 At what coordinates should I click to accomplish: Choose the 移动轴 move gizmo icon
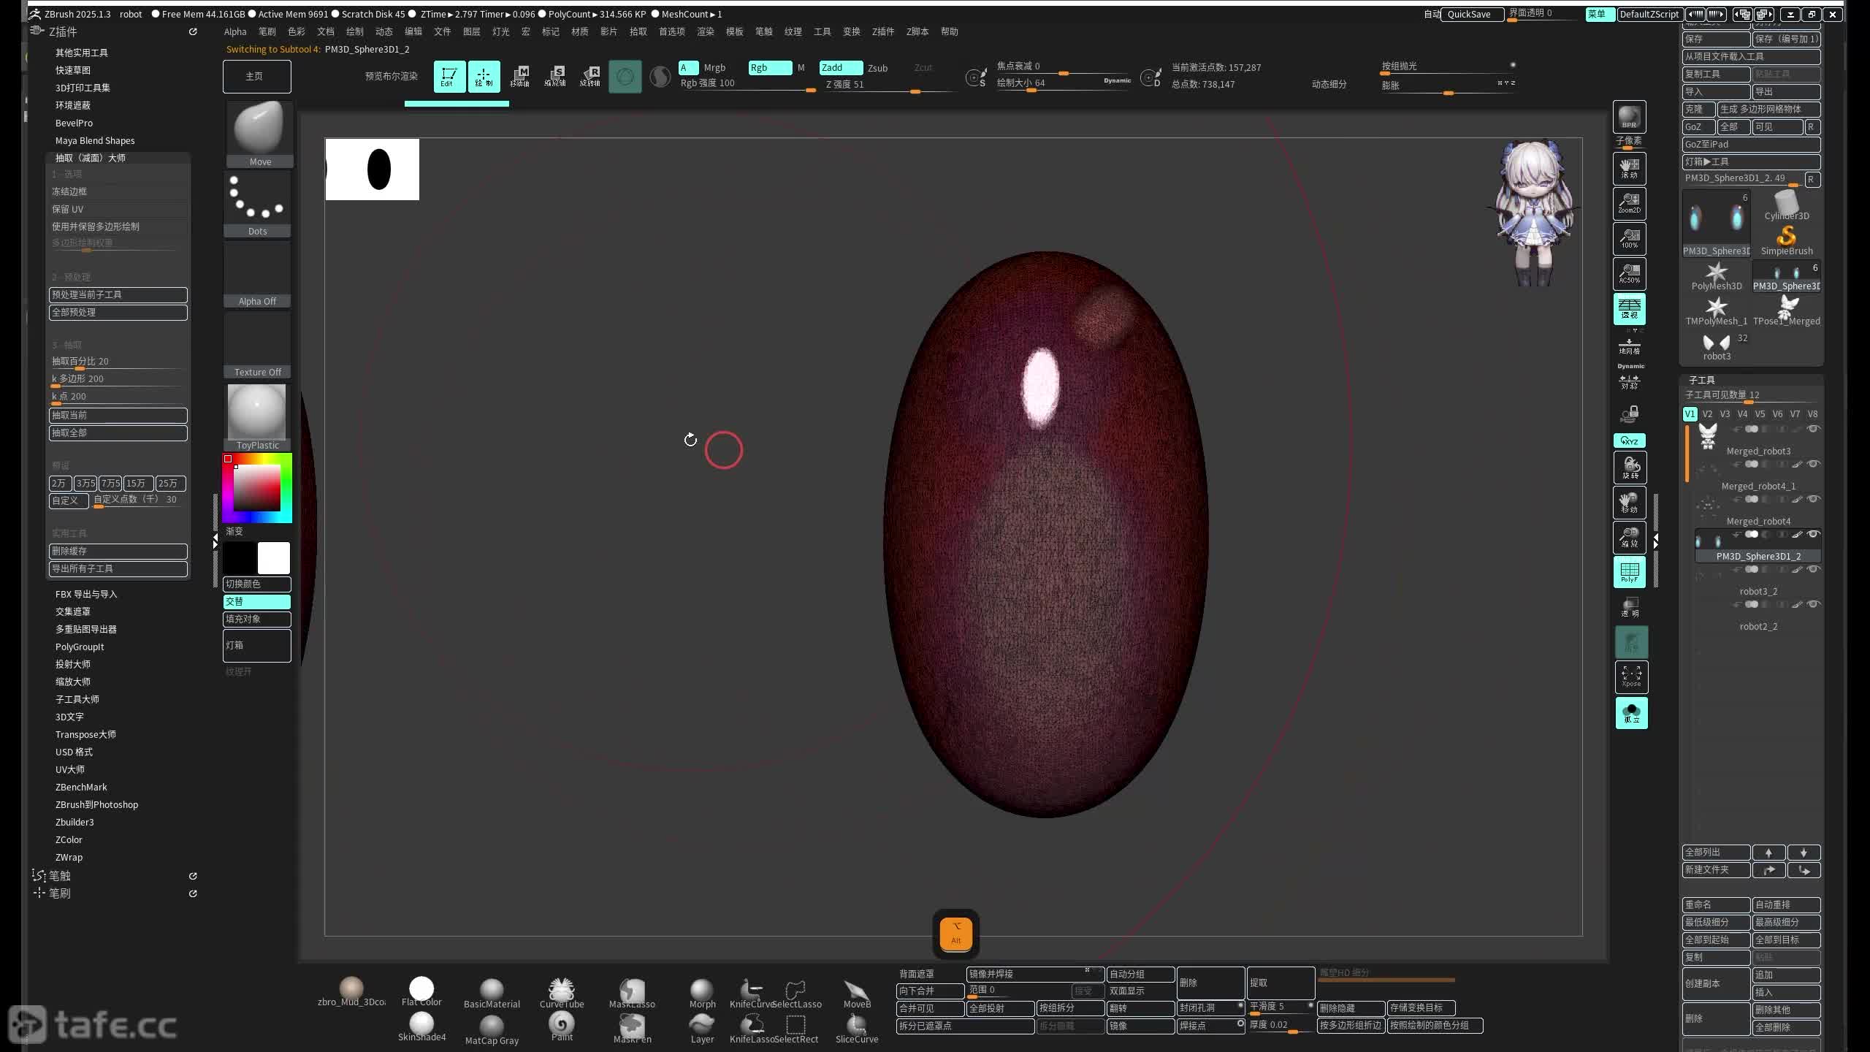[x=519, y=76]
